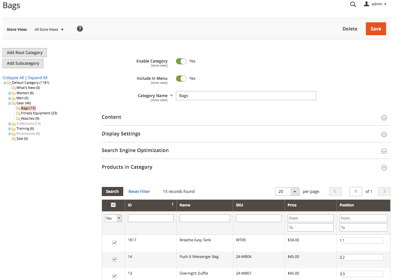Uncheck the Push It Messenger Bag checkbox
Viewport: 393px width, 279px height.
point(114,260)
